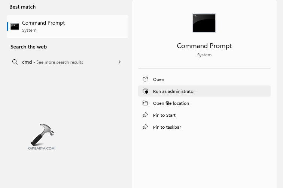Click the shield icon for Run as administrator
This screenshot has width=283, height=188.
(145, 91)
